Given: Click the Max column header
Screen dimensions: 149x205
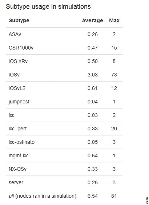Looking at the screenshot, I should [114, 20].
